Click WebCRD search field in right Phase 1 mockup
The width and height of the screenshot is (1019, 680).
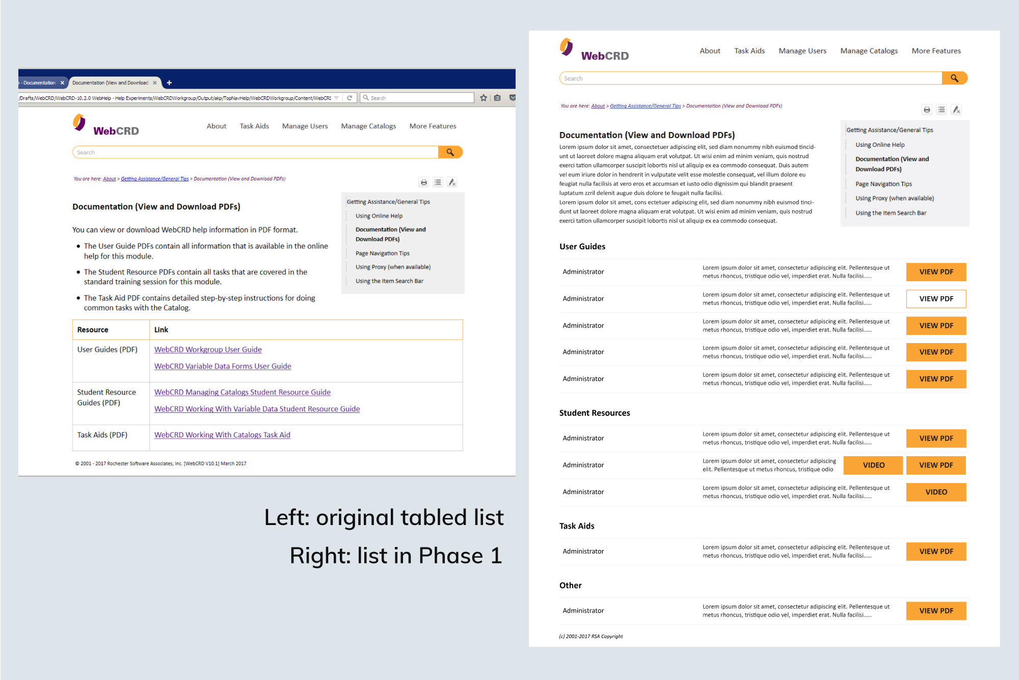point(751,79)
